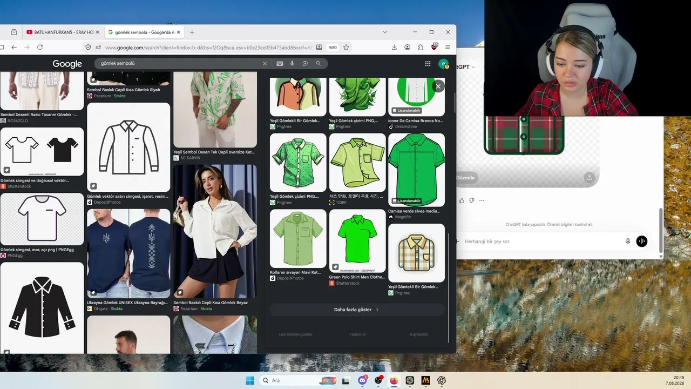The width and height of the screenshot is (691, 389).
Task: Open the Windows Start menu
Action: (x=250, y=380)
